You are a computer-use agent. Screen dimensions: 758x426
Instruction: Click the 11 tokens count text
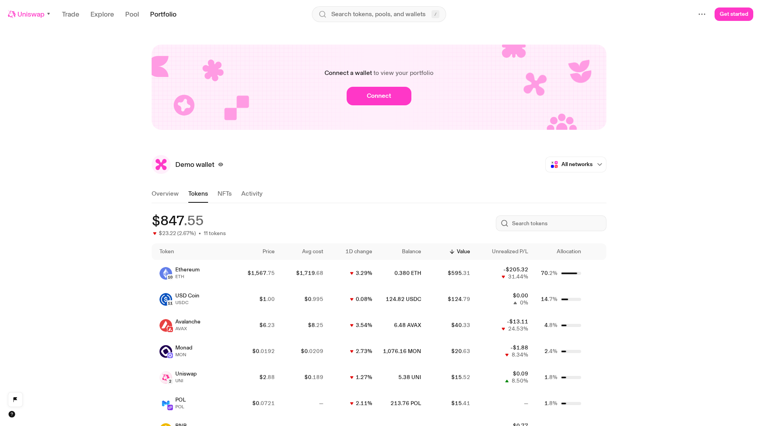215,234
